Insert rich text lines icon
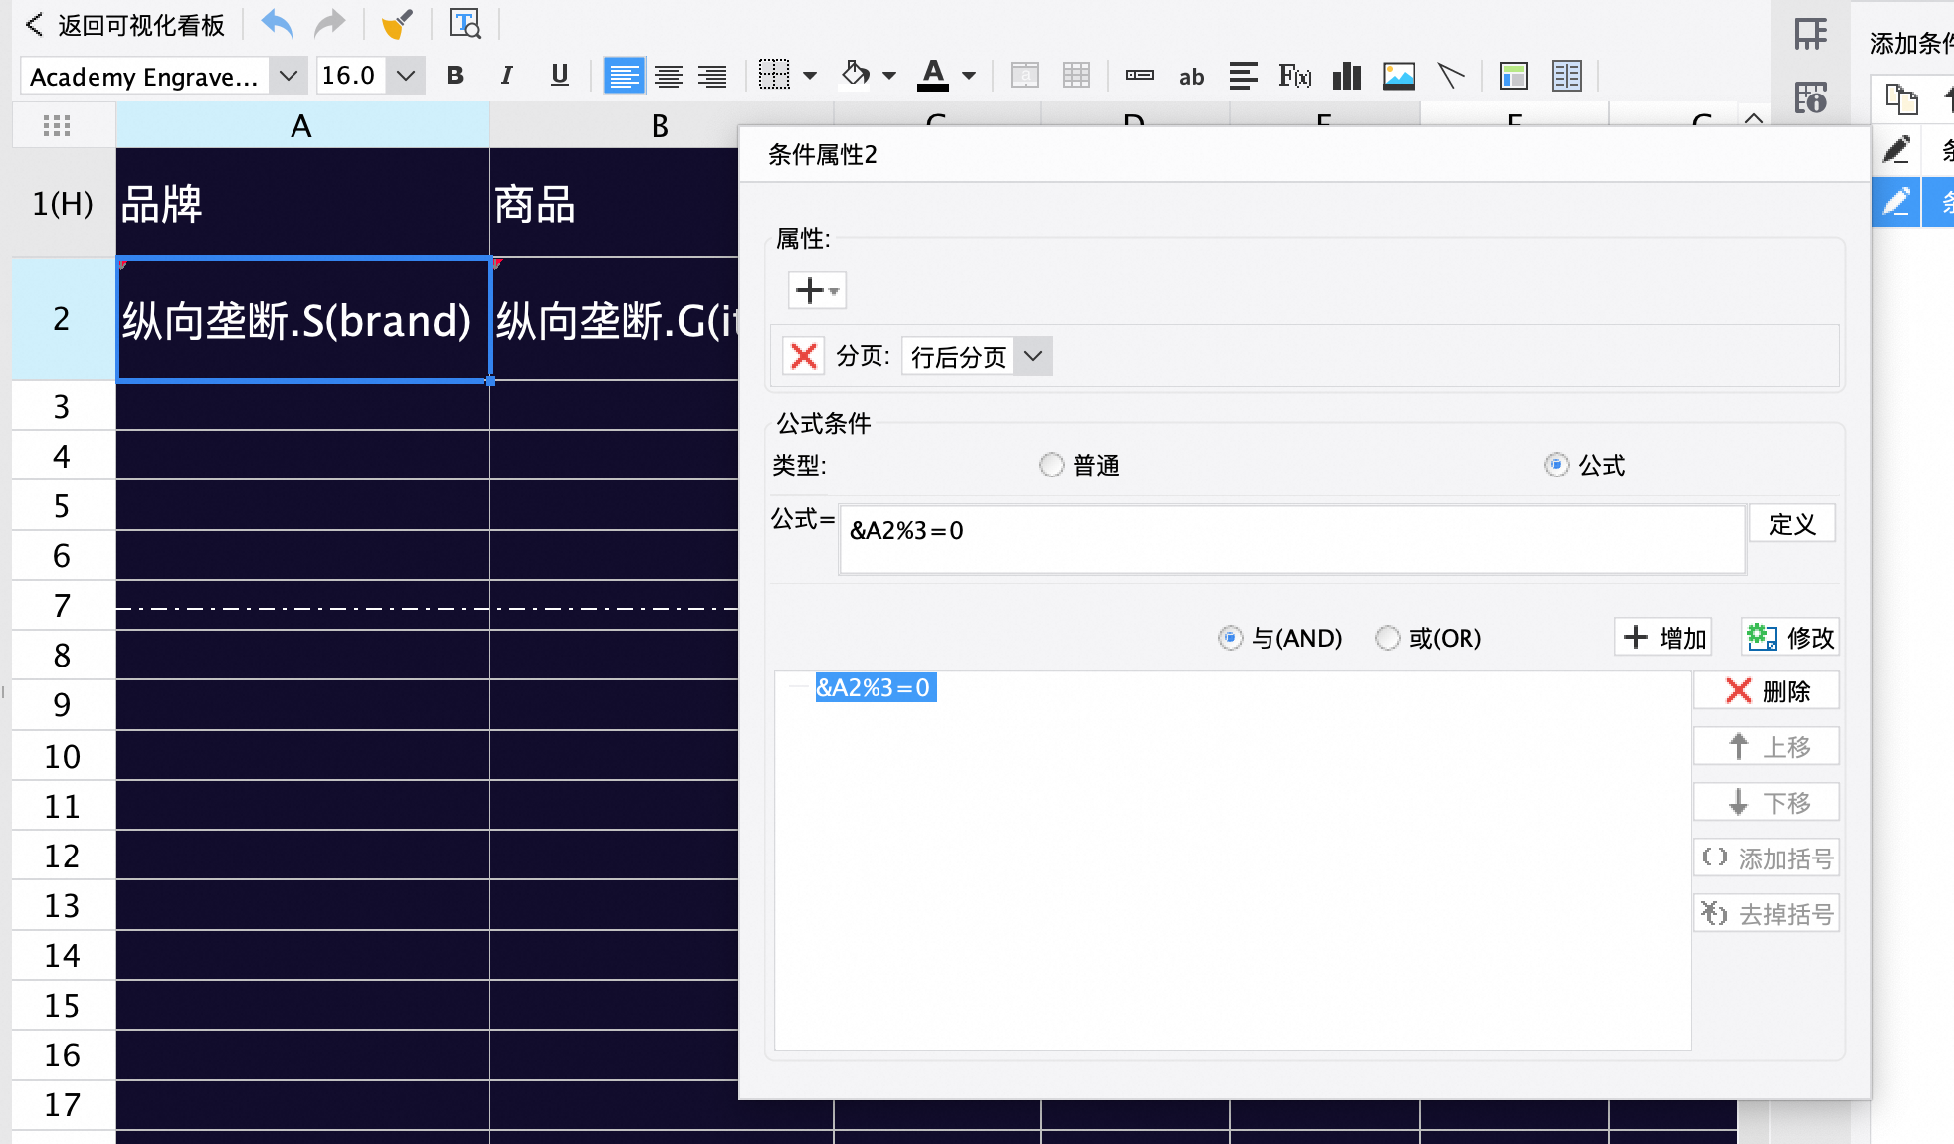The height and width of the screenshot is (1144, 1954). (1243, 76)
